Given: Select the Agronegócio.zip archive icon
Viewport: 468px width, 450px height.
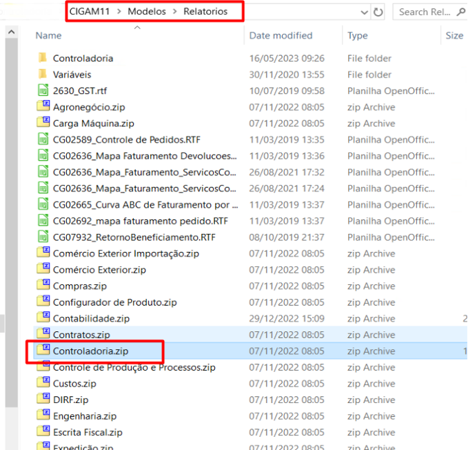Looking at the screenshot, I should [x=43, y=106].
